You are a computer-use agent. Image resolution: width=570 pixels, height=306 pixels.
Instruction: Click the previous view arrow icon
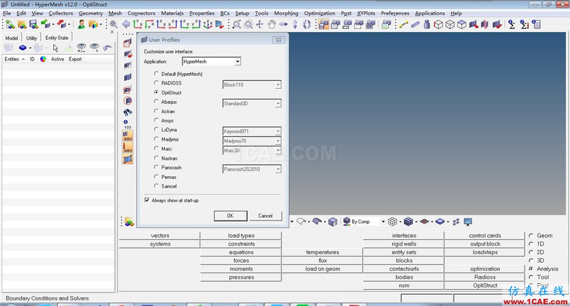click(126, 24)
